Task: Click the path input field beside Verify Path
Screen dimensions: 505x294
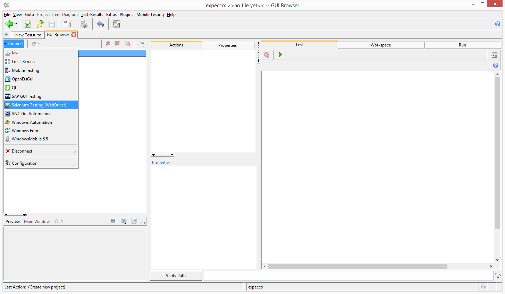Action: pos(348,276)
